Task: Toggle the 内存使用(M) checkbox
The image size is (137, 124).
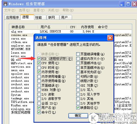Action: (39, 72)
